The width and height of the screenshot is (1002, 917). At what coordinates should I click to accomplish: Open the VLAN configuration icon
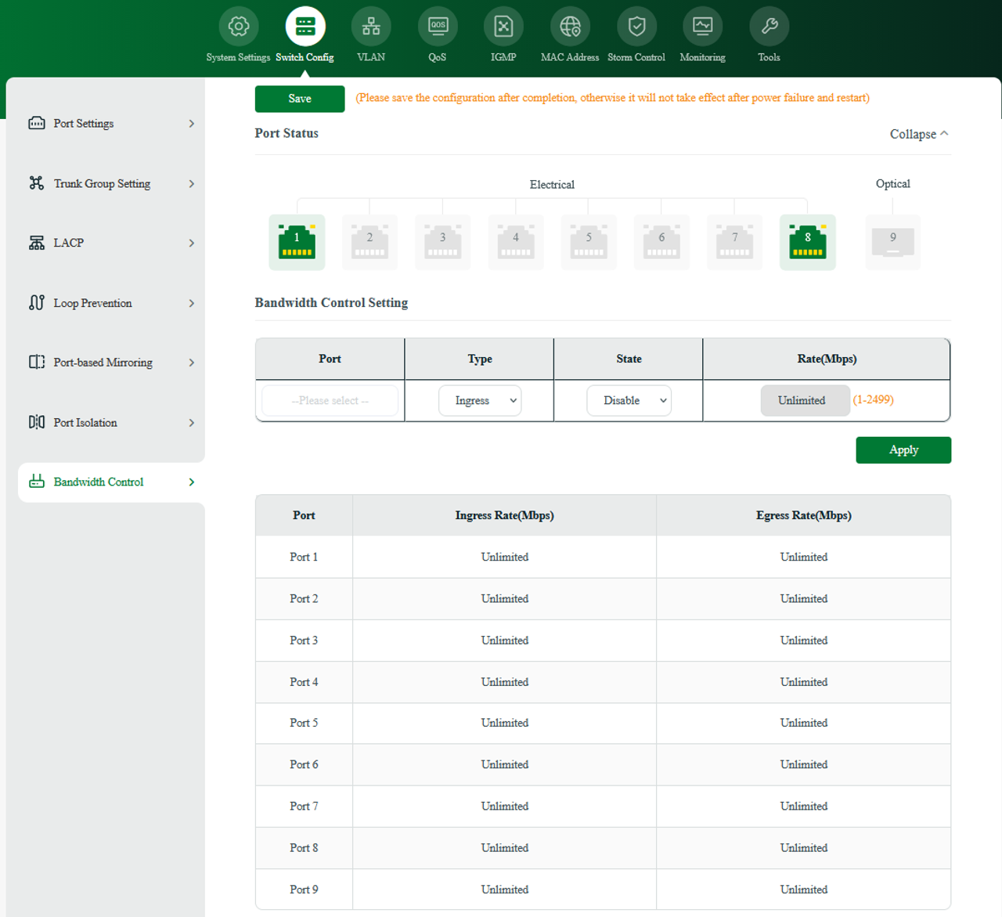[371, 26]
